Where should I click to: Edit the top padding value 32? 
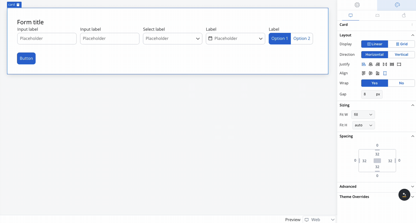point(377,154)
